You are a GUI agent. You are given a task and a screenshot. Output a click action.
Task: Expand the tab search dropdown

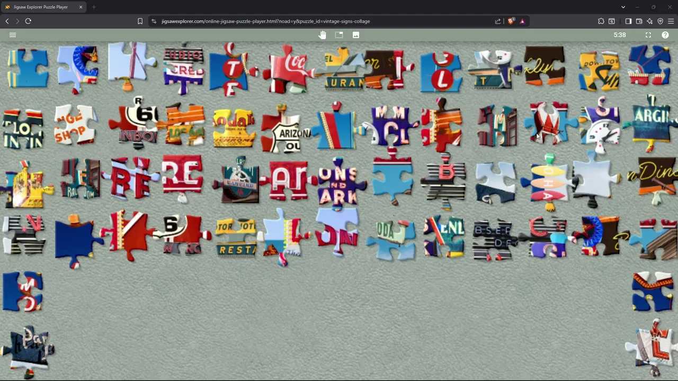pyautogui.click(x=623, y=7)
